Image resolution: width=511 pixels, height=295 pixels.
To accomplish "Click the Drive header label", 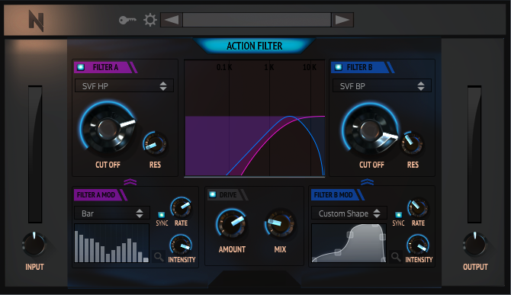I will point(228,195).
